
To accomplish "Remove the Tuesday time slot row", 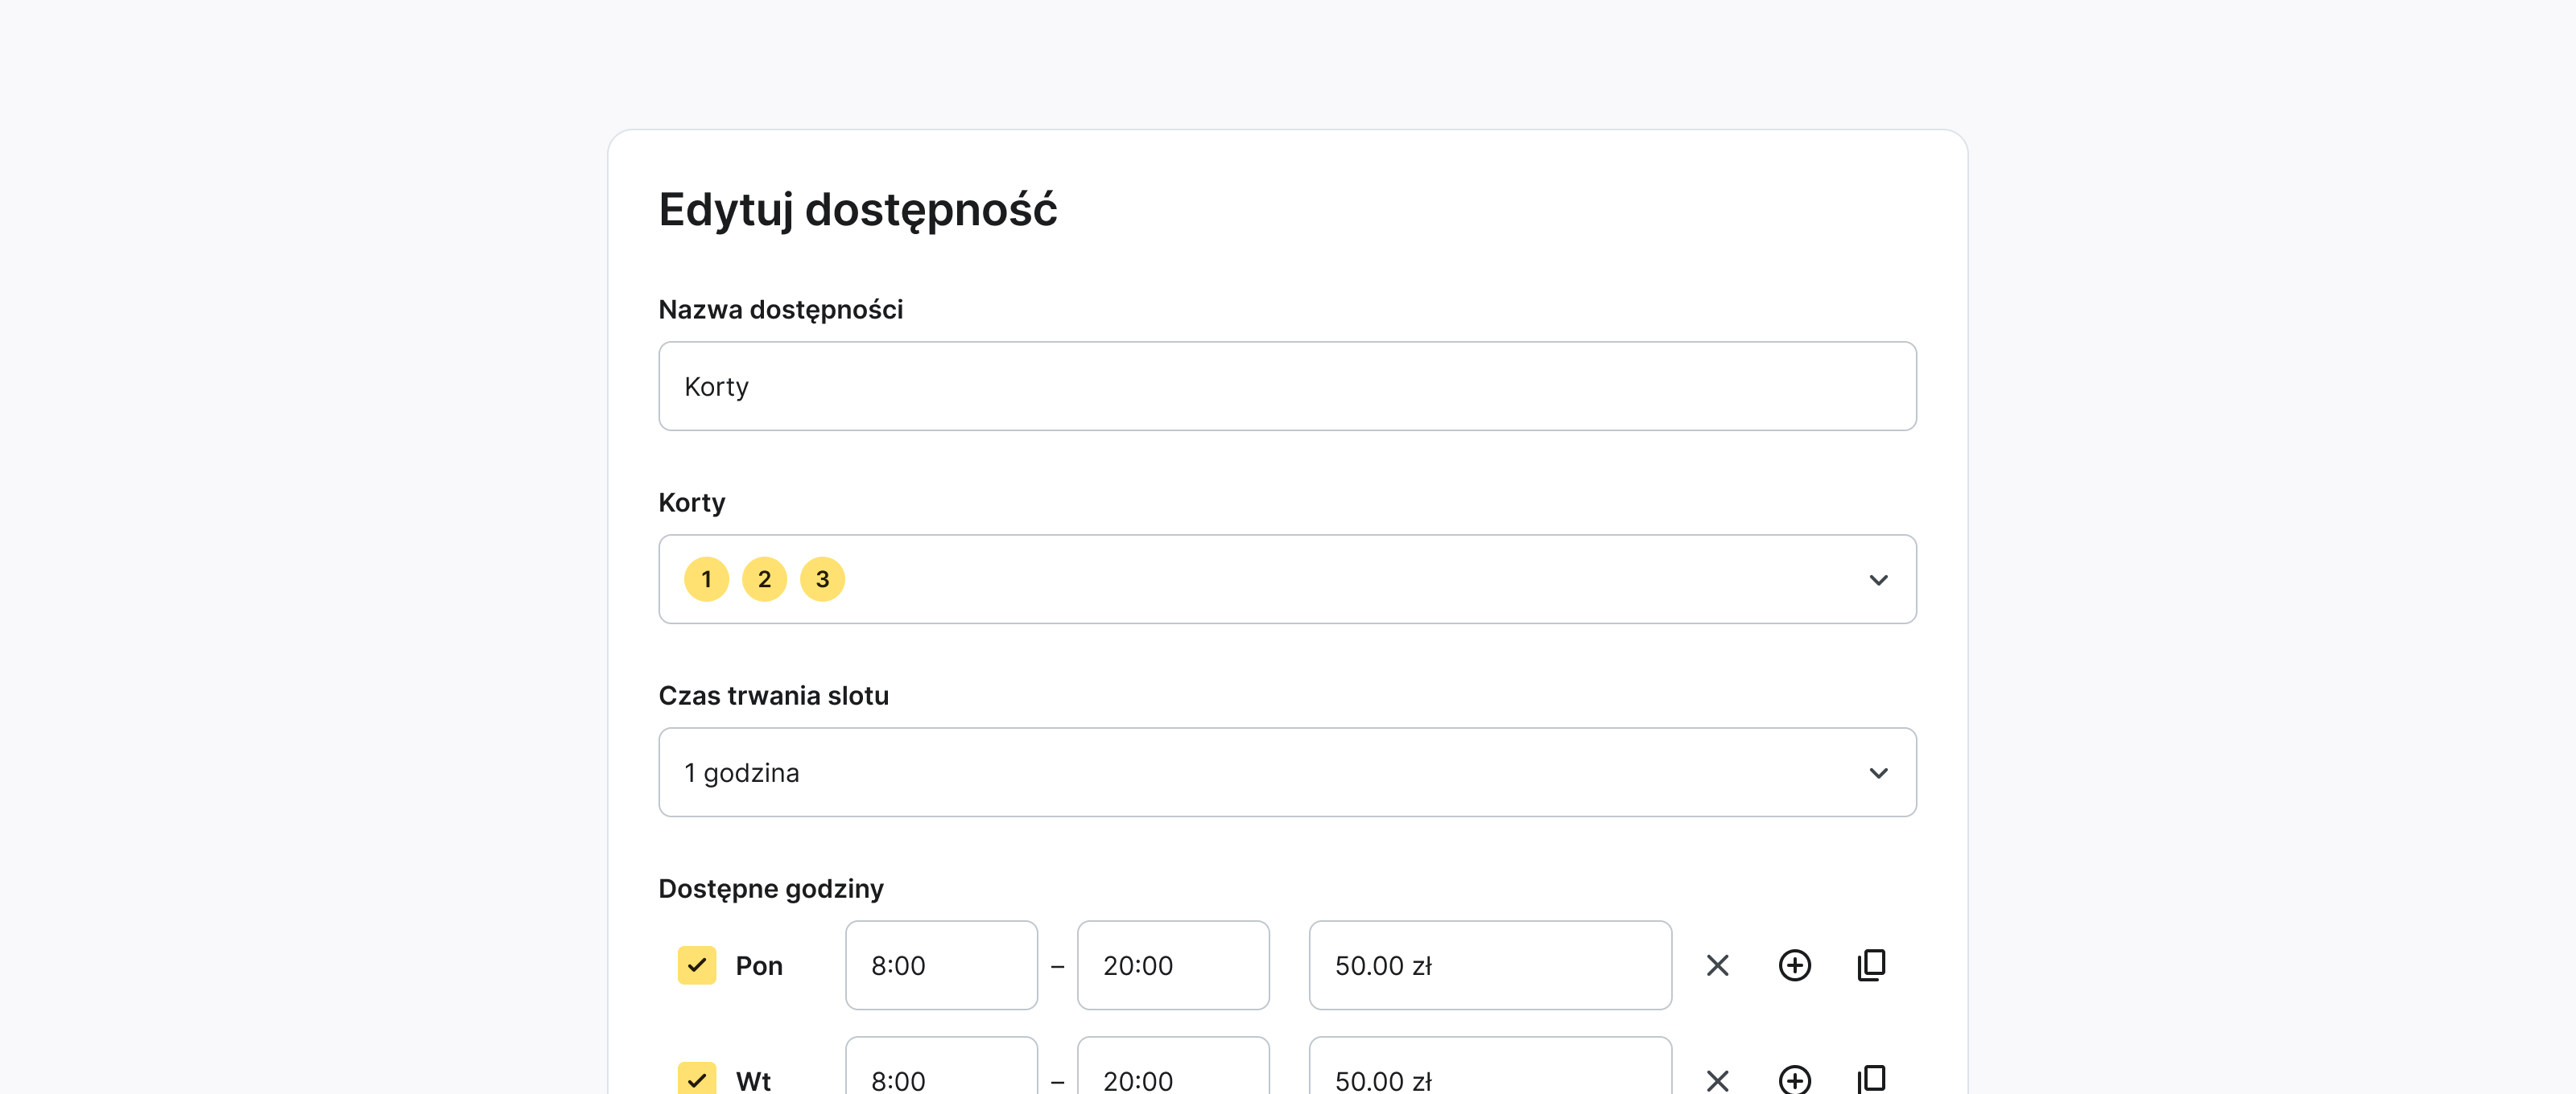I will [1717, 1080].
